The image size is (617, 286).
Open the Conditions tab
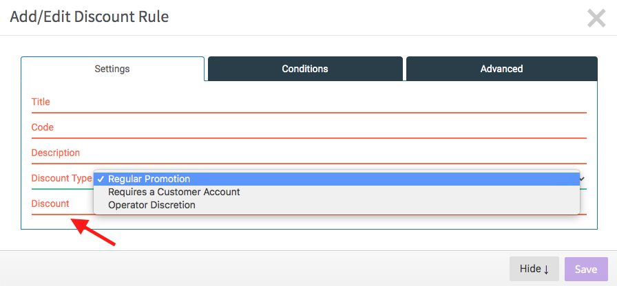pyautogui.click(x=305, y=69)
